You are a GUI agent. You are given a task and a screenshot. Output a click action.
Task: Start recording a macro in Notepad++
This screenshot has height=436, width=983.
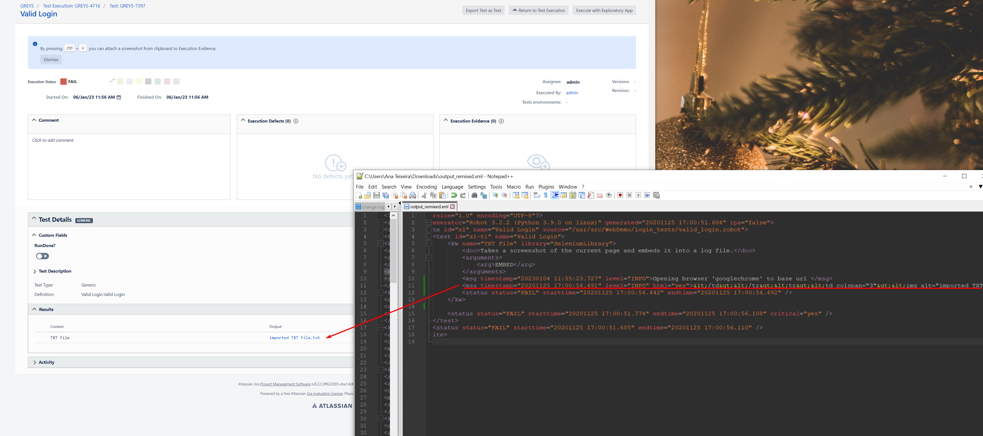pos(620,195)
